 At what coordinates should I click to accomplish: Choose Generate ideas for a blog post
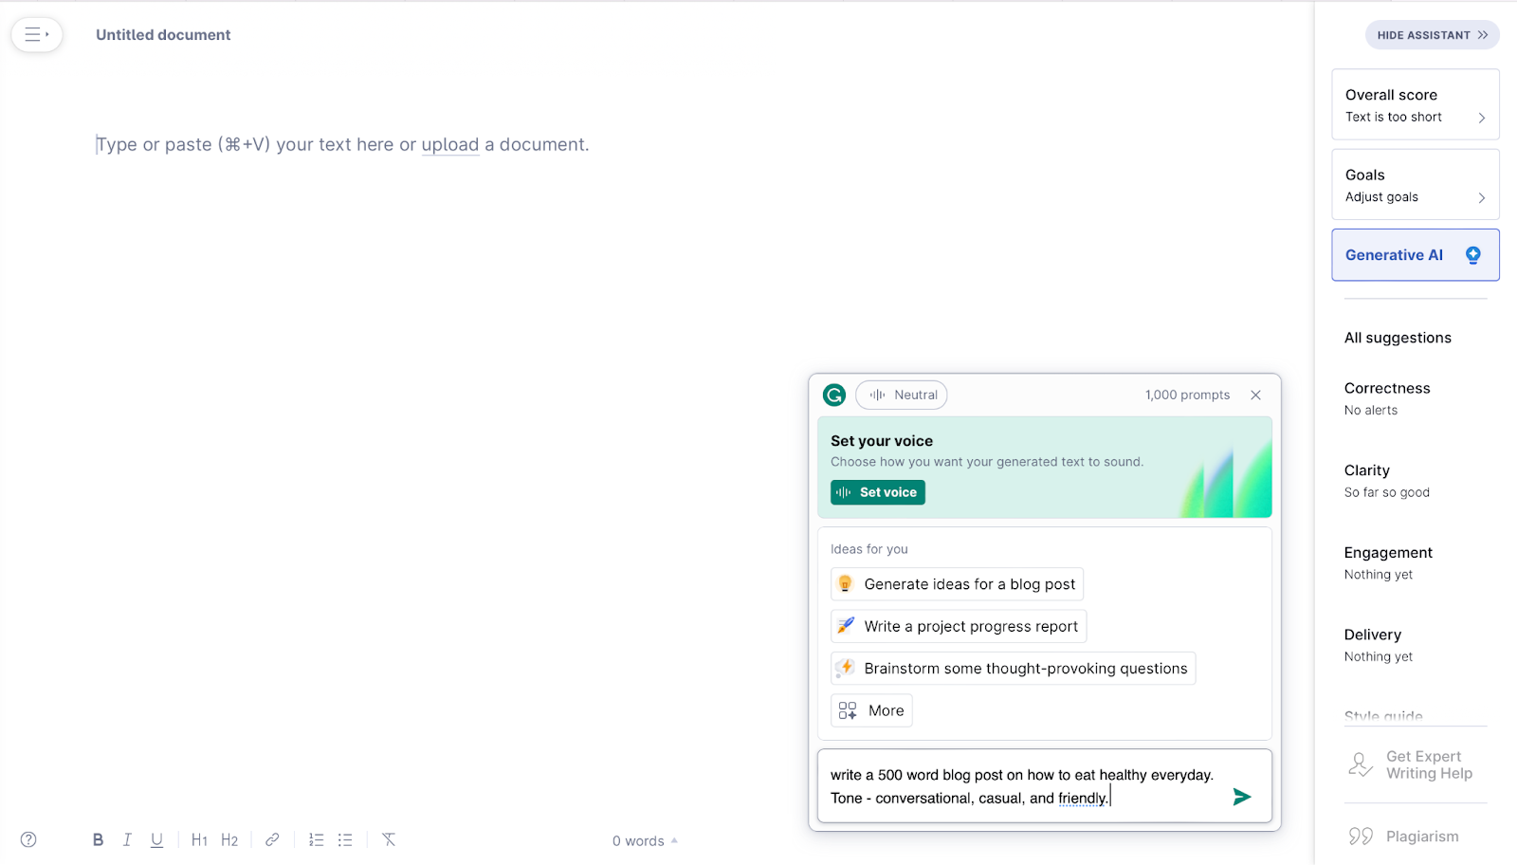[957, 584]
